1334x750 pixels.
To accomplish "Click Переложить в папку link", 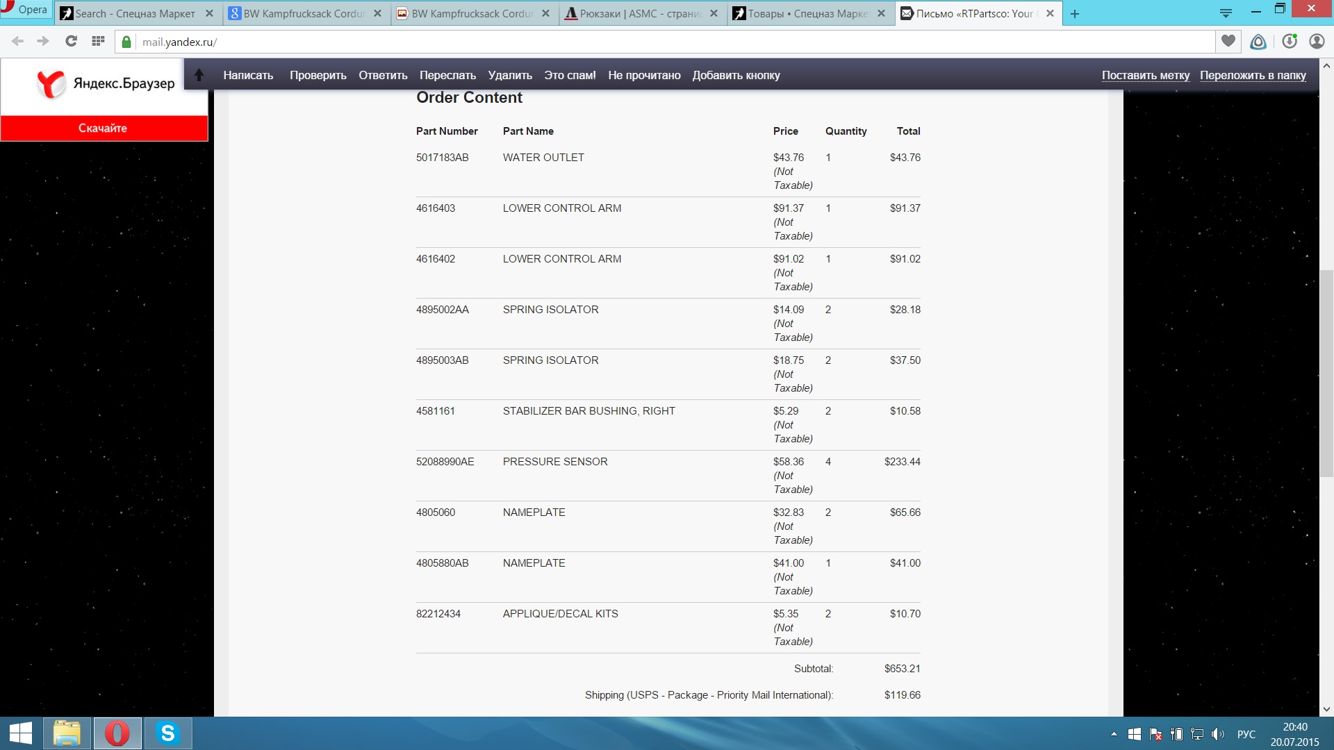I will 1253,75.
